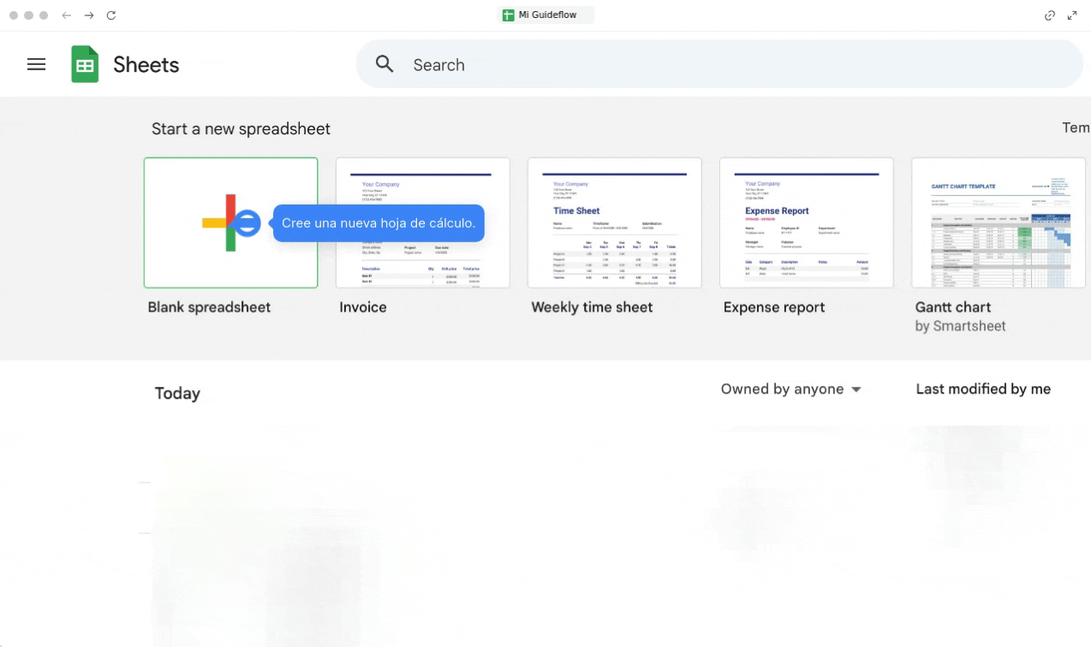Click the Cree una nueva hoja tooltip
1091x647 pixels.
(x=379, y=223)
